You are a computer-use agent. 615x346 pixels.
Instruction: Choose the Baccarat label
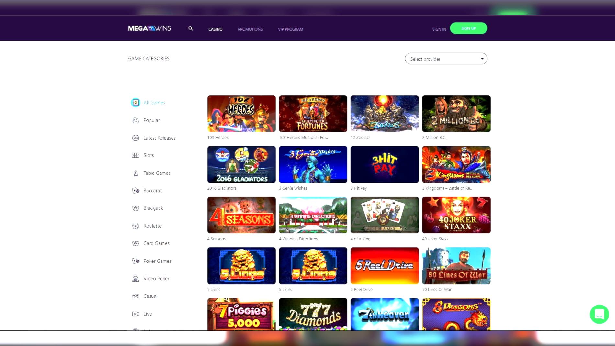point(152,191)
